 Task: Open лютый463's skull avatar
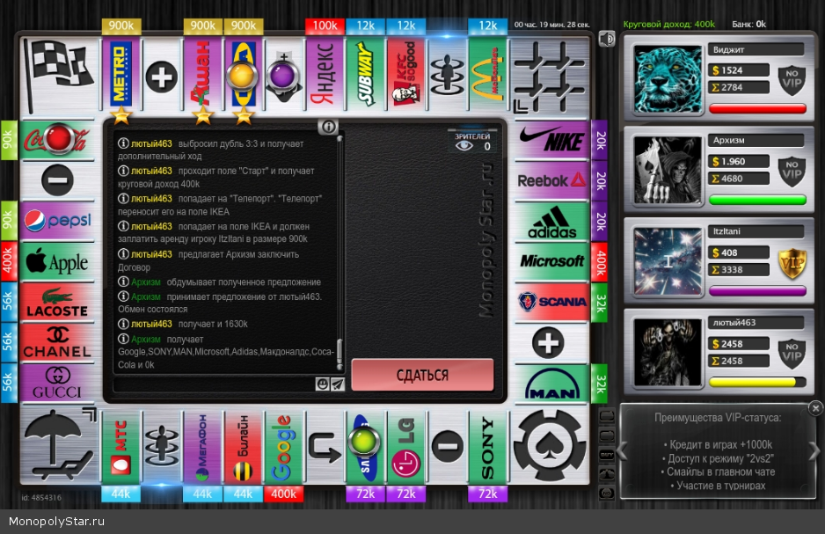[x=668, y=352]
